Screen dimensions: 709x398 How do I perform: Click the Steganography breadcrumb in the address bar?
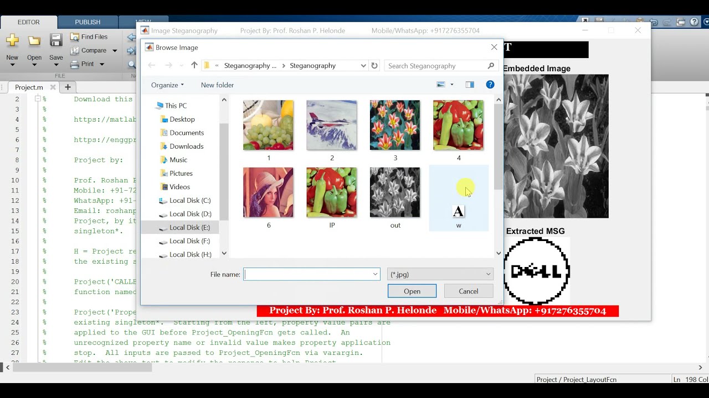[x=312, y=65]
